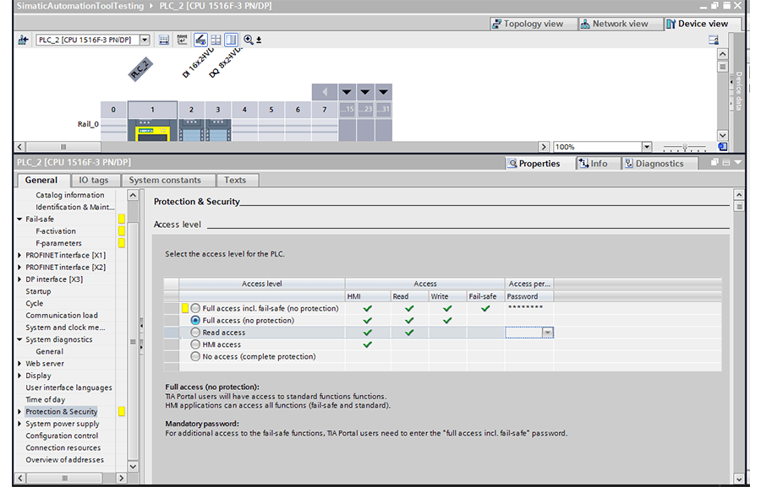Screen dimensions: 761x487
Task: Click the overview navigation icon beside zoom slider
Action: pos(723,147)
